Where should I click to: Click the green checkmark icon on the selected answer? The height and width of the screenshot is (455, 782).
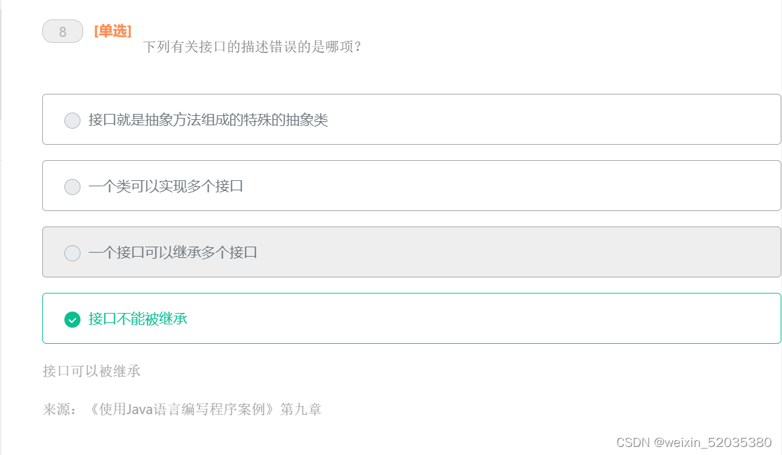[72, 319]
